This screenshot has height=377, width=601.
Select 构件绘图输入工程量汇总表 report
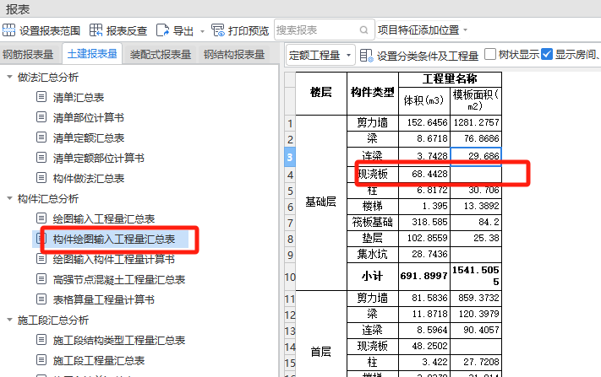[x=114, y=239]
